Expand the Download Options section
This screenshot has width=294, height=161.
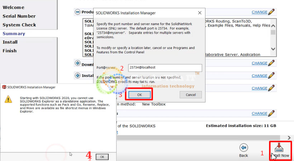pos(77,63)
